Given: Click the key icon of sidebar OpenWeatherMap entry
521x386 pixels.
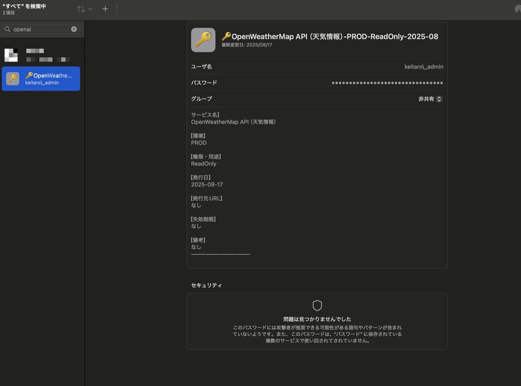Looking at the screenshot, I should click(13, 79).
